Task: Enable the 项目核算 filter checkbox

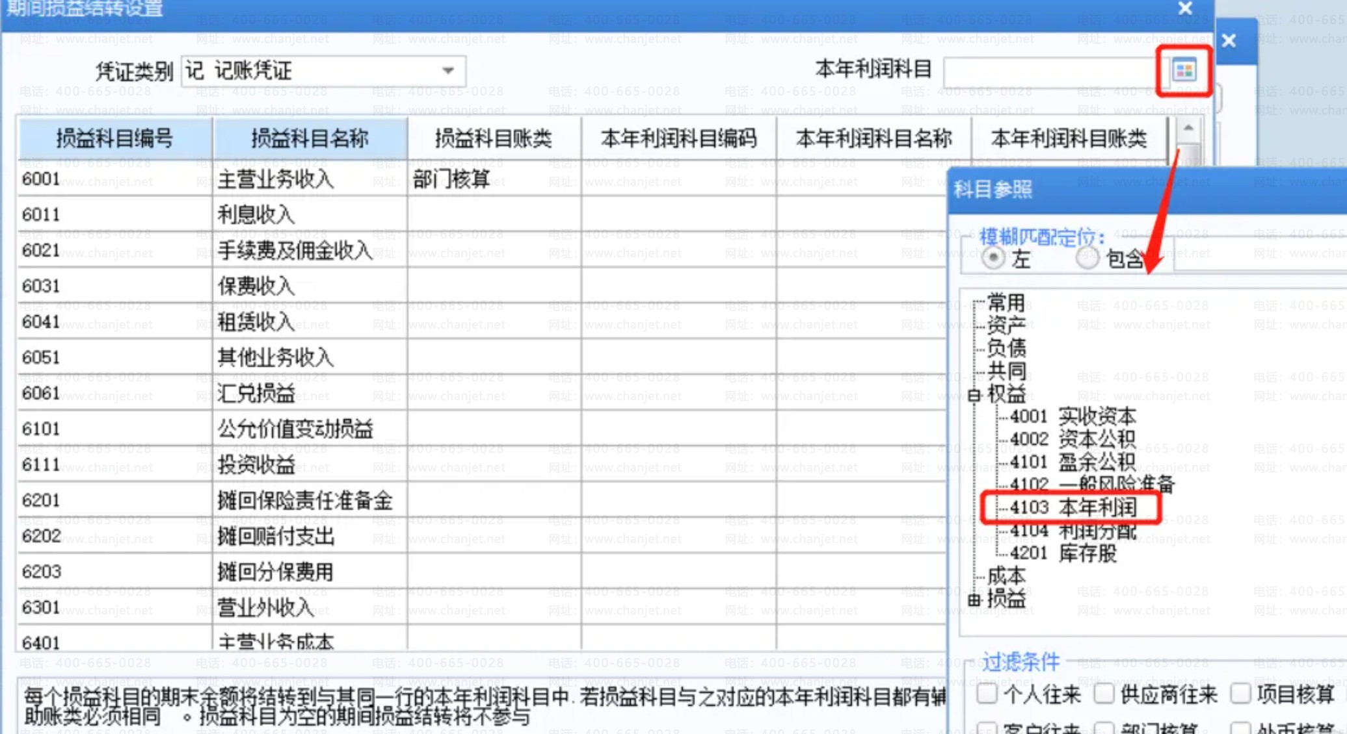Action: pyautogui.click(x=1240, y=694)
